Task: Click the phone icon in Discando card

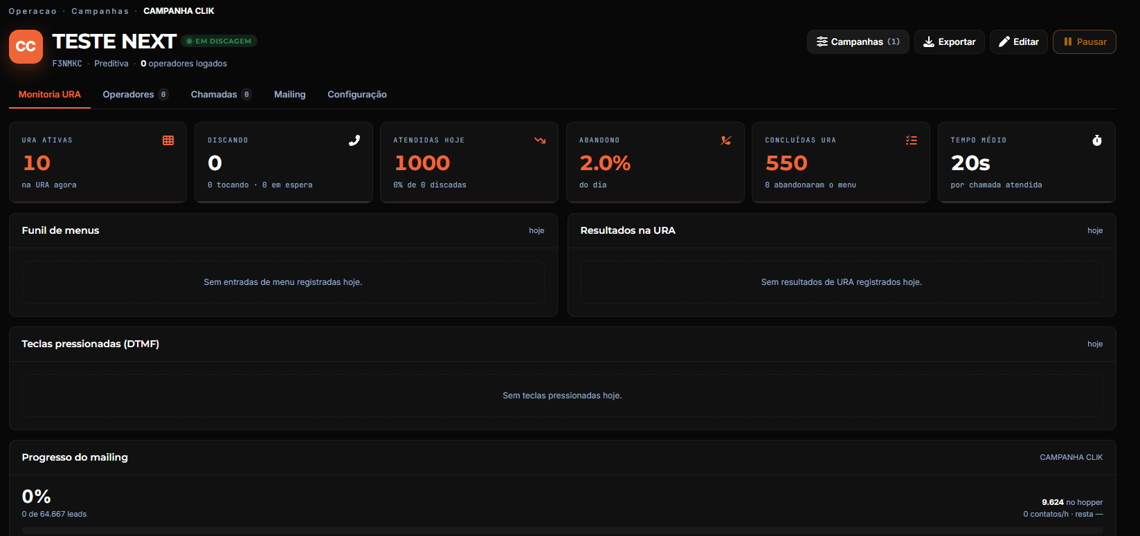Action: tap(354, 140)
